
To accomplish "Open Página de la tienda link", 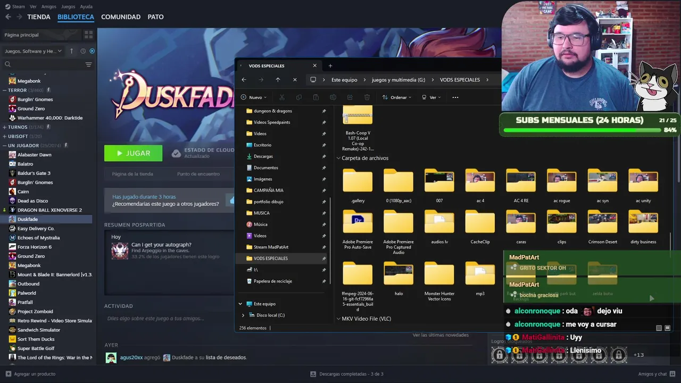I will click(132, 174).
